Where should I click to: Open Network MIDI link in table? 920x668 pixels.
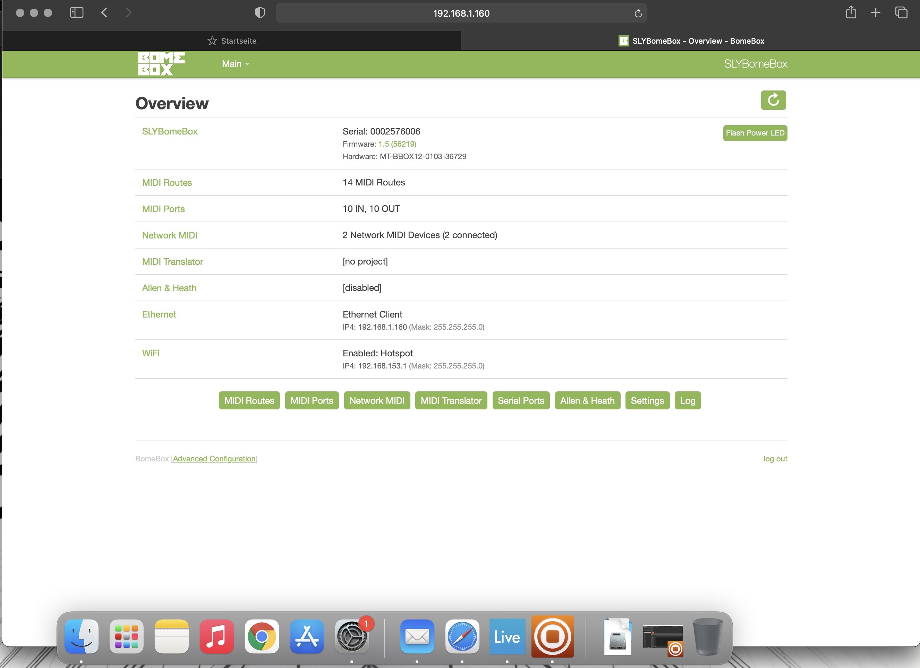pos(170,235)
